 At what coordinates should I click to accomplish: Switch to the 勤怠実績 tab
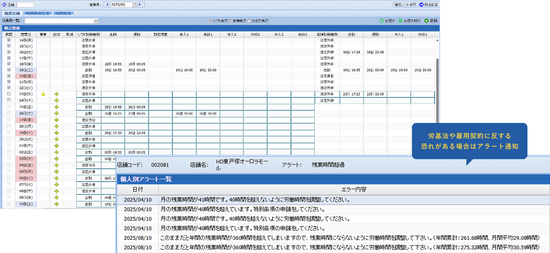click(12, 13)
